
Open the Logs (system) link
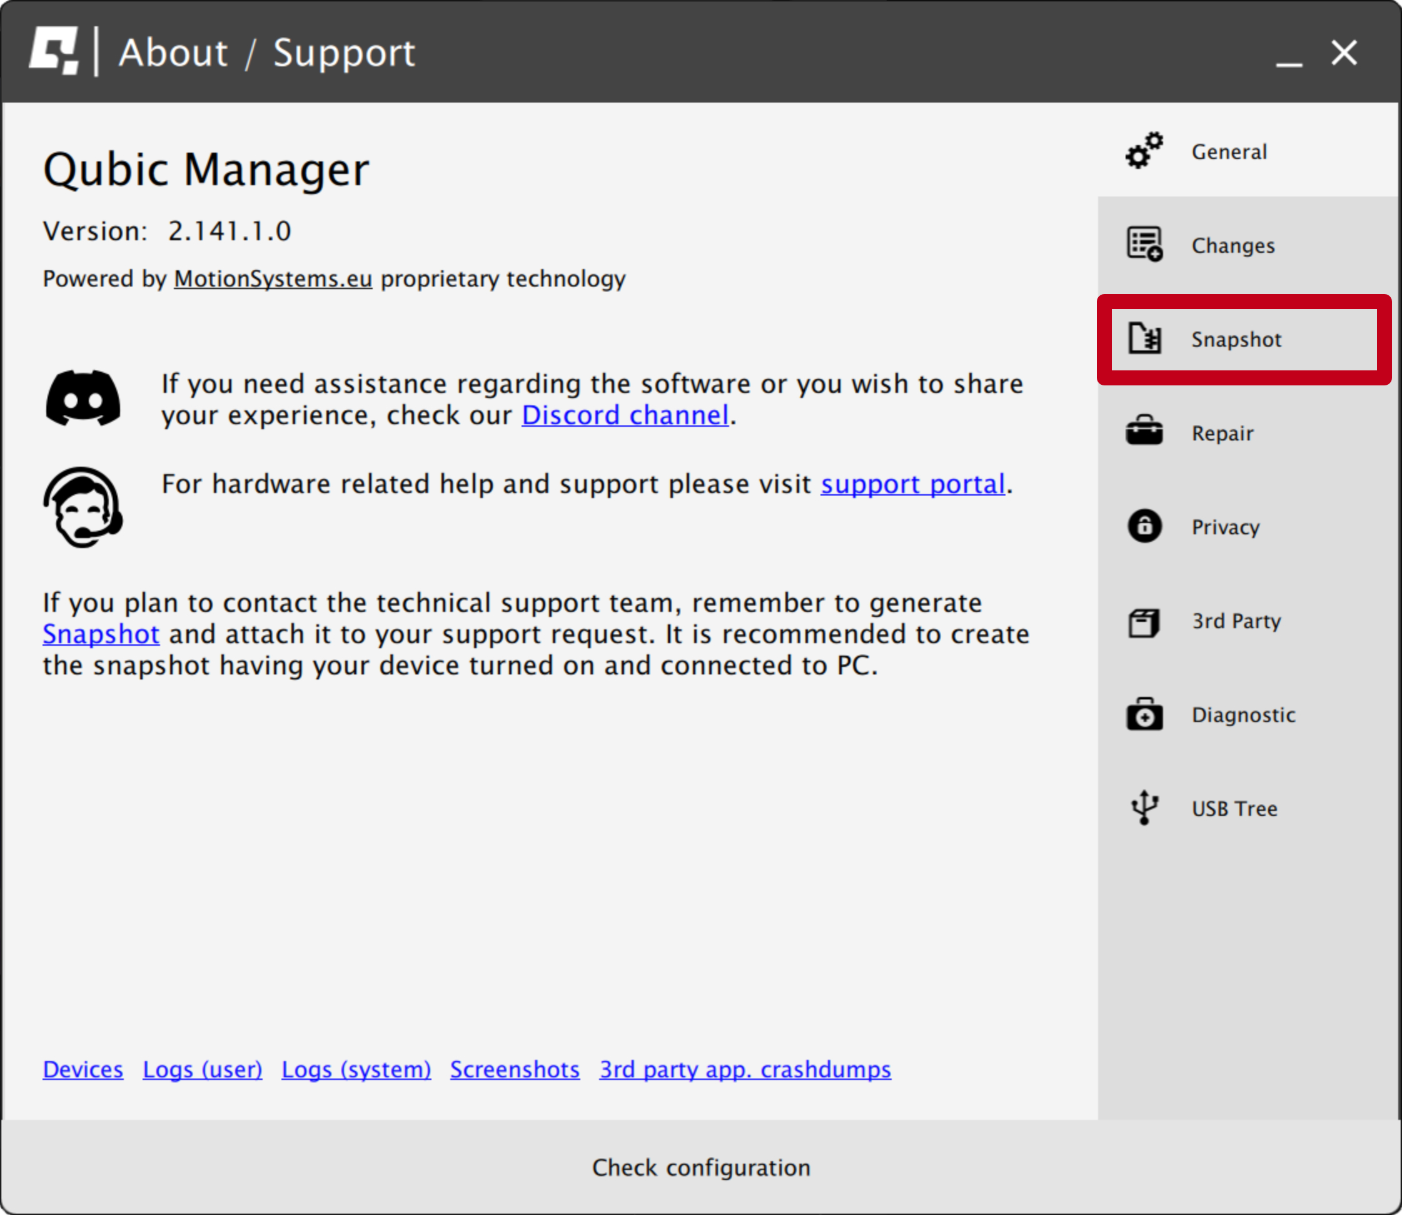[356, 1070]
